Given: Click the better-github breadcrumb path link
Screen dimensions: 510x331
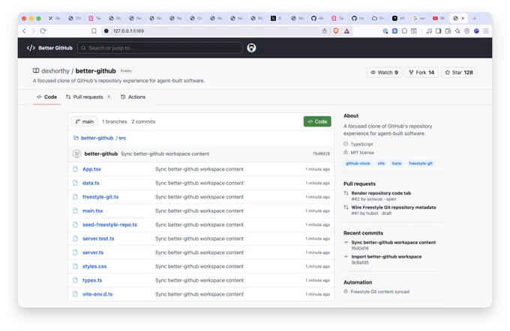Looking at the screenshot, I should [97, 138].
